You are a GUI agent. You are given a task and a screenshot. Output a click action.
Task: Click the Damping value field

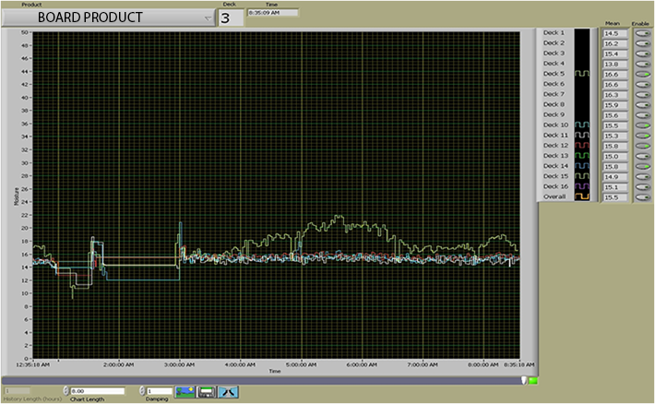coord(160,391)
